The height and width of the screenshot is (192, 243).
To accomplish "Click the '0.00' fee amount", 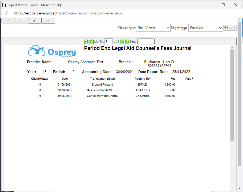I will point(173,90).
